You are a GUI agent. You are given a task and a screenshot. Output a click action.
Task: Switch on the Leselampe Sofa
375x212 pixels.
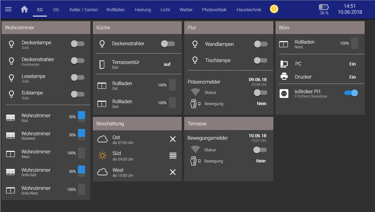[78, 77]
